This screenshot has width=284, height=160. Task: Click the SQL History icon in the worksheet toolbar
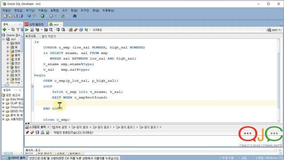click(81, 30)
